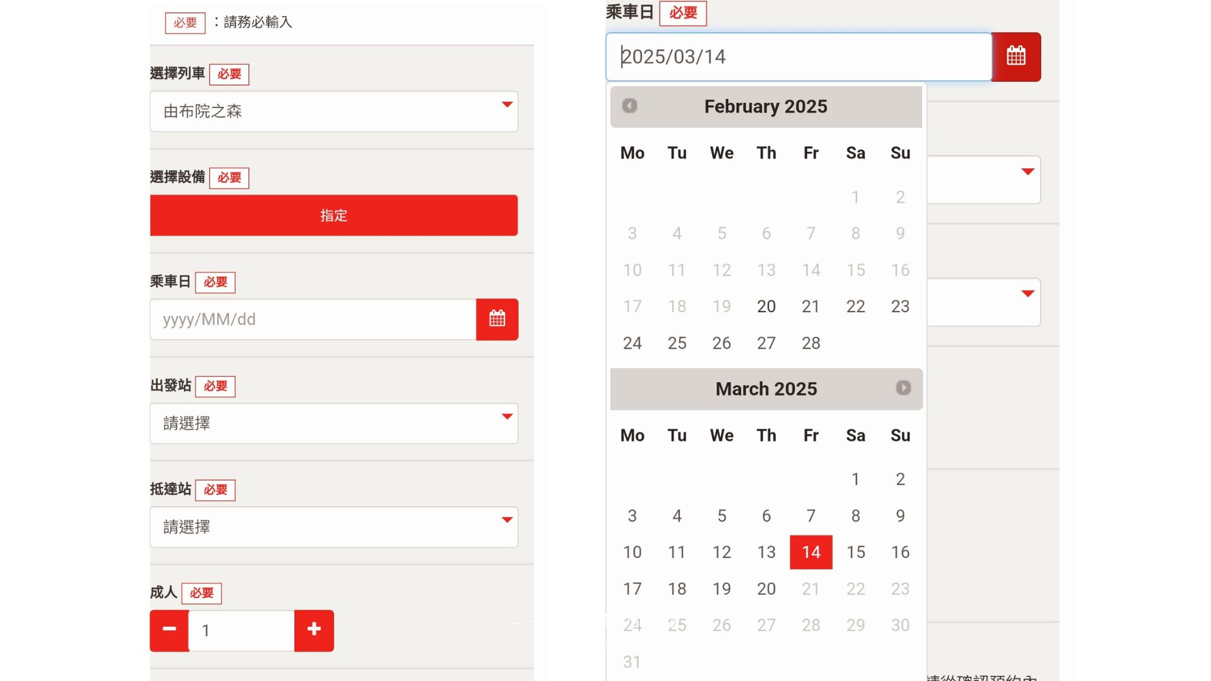
Task: Select March 1 in calendar
Action: pyautogui.click(x=856, y=479)
